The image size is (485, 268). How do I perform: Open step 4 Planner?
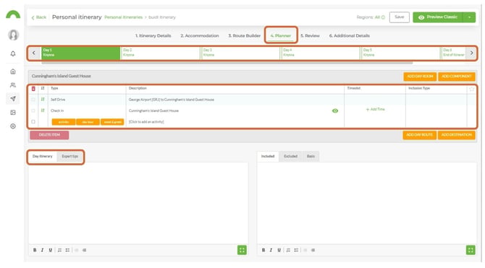click(x=281, y=36)
